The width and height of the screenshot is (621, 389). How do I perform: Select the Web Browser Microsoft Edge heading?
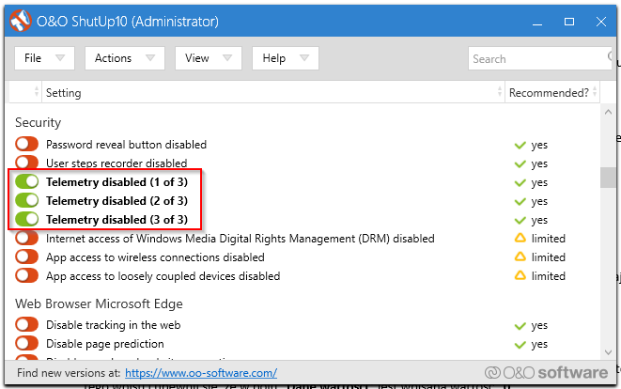click(x=99, y=303)
